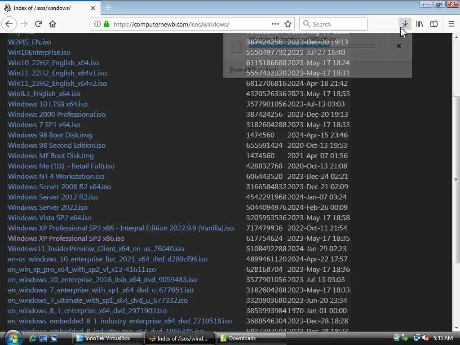The width and height of the screenshot is (460, 345).
Task: Click the Win11_23H2_English_x64v2.iso link
Action: 57,83
